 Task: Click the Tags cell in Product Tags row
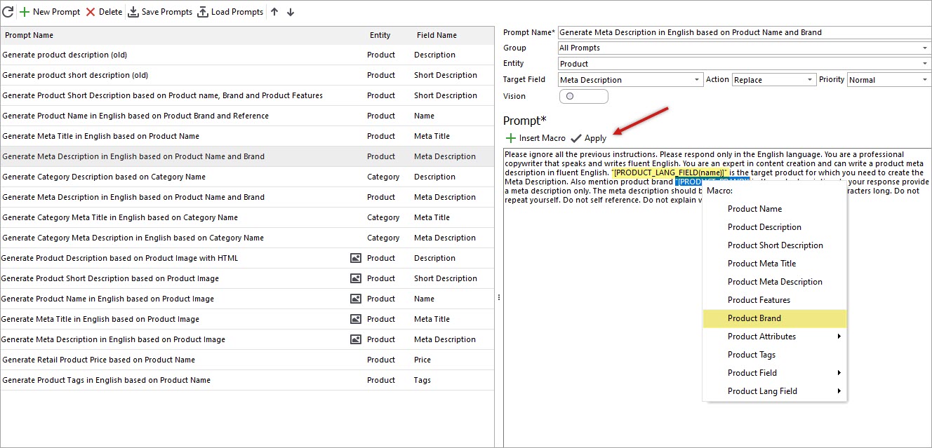pos(422,380)
